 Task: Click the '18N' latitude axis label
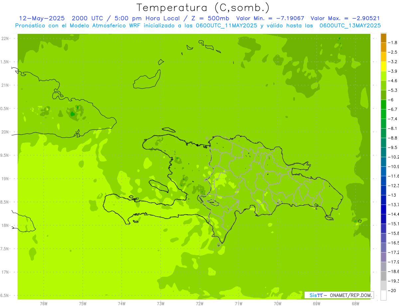point(6,226)
